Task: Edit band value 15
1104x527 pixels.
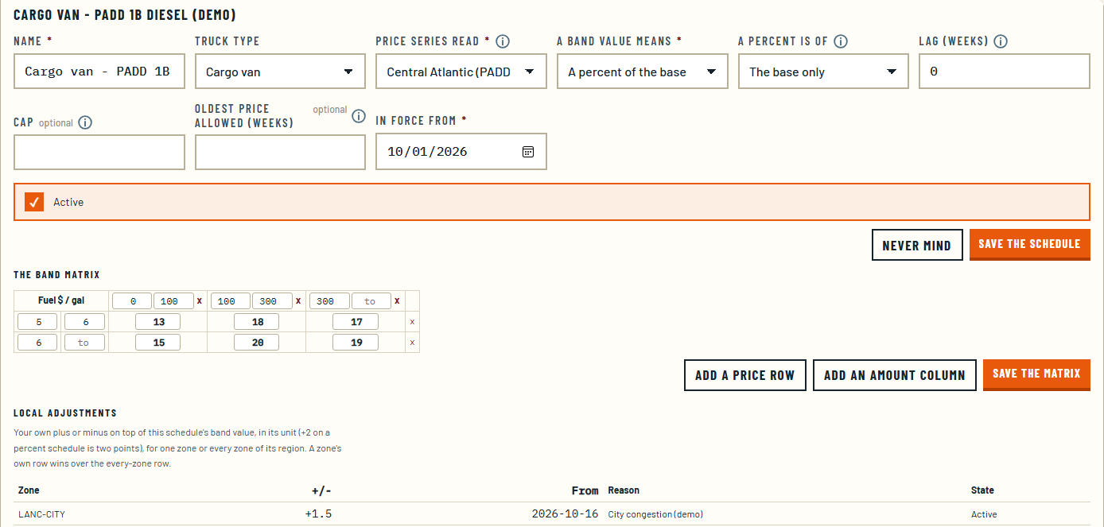Action: (157, 343)
